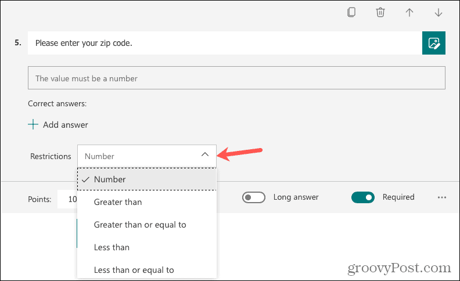The height and width of the screenshot is (281, 460).
Task: Click the Points value field
Action: click(x=67, y=199)
